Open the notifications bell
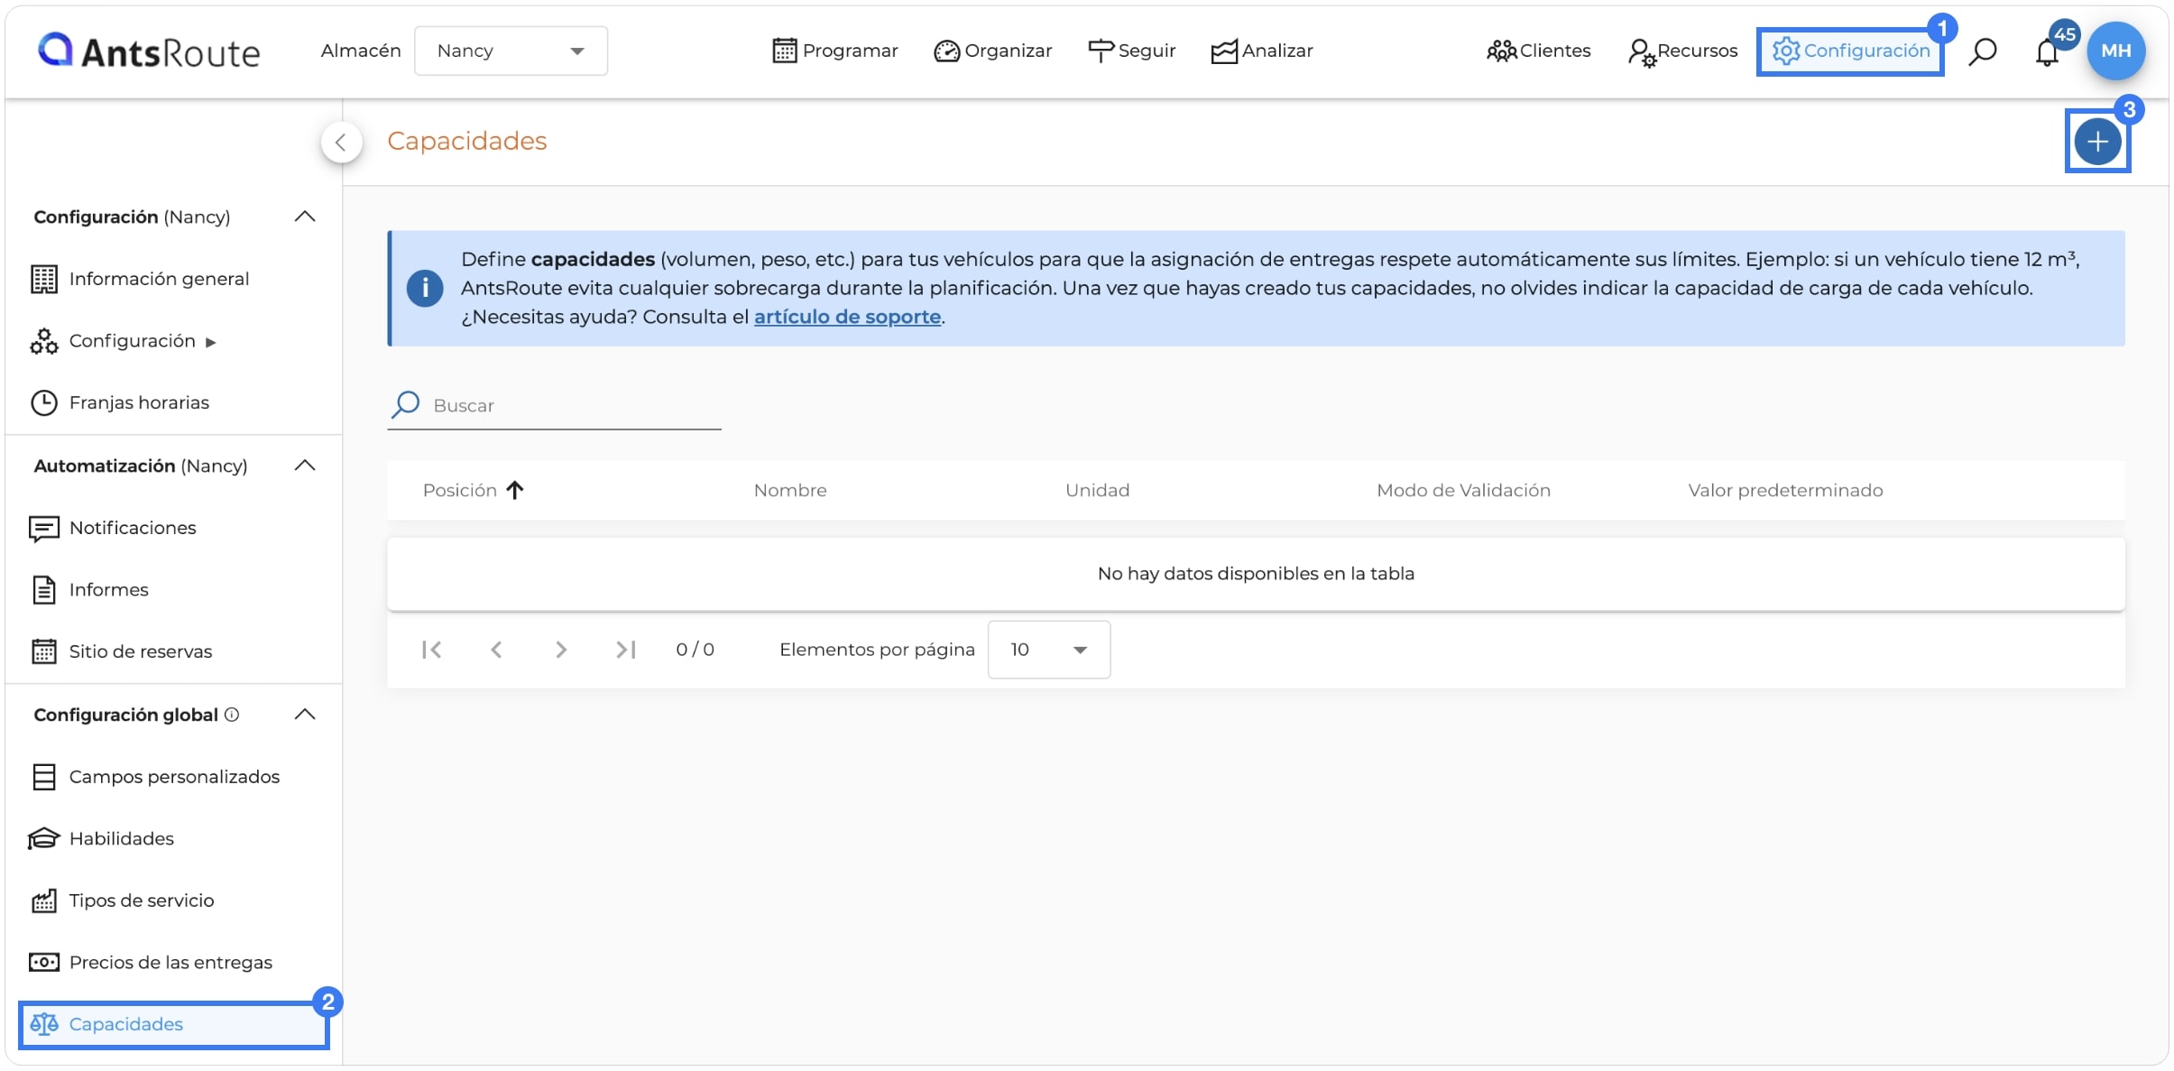The width and height of the screenshot is (2174, 1071). [2047, 52]
